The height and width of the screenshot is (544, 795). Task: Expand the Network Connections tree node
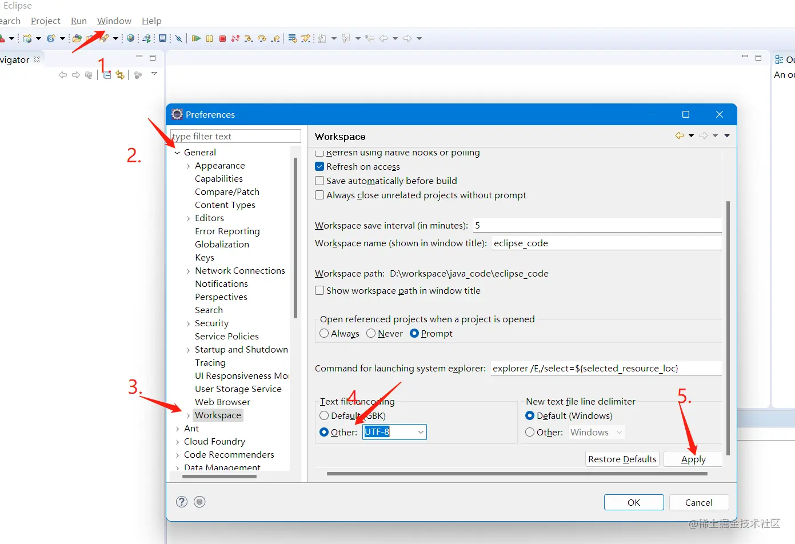pyautogui.click(x=188, y=271)
